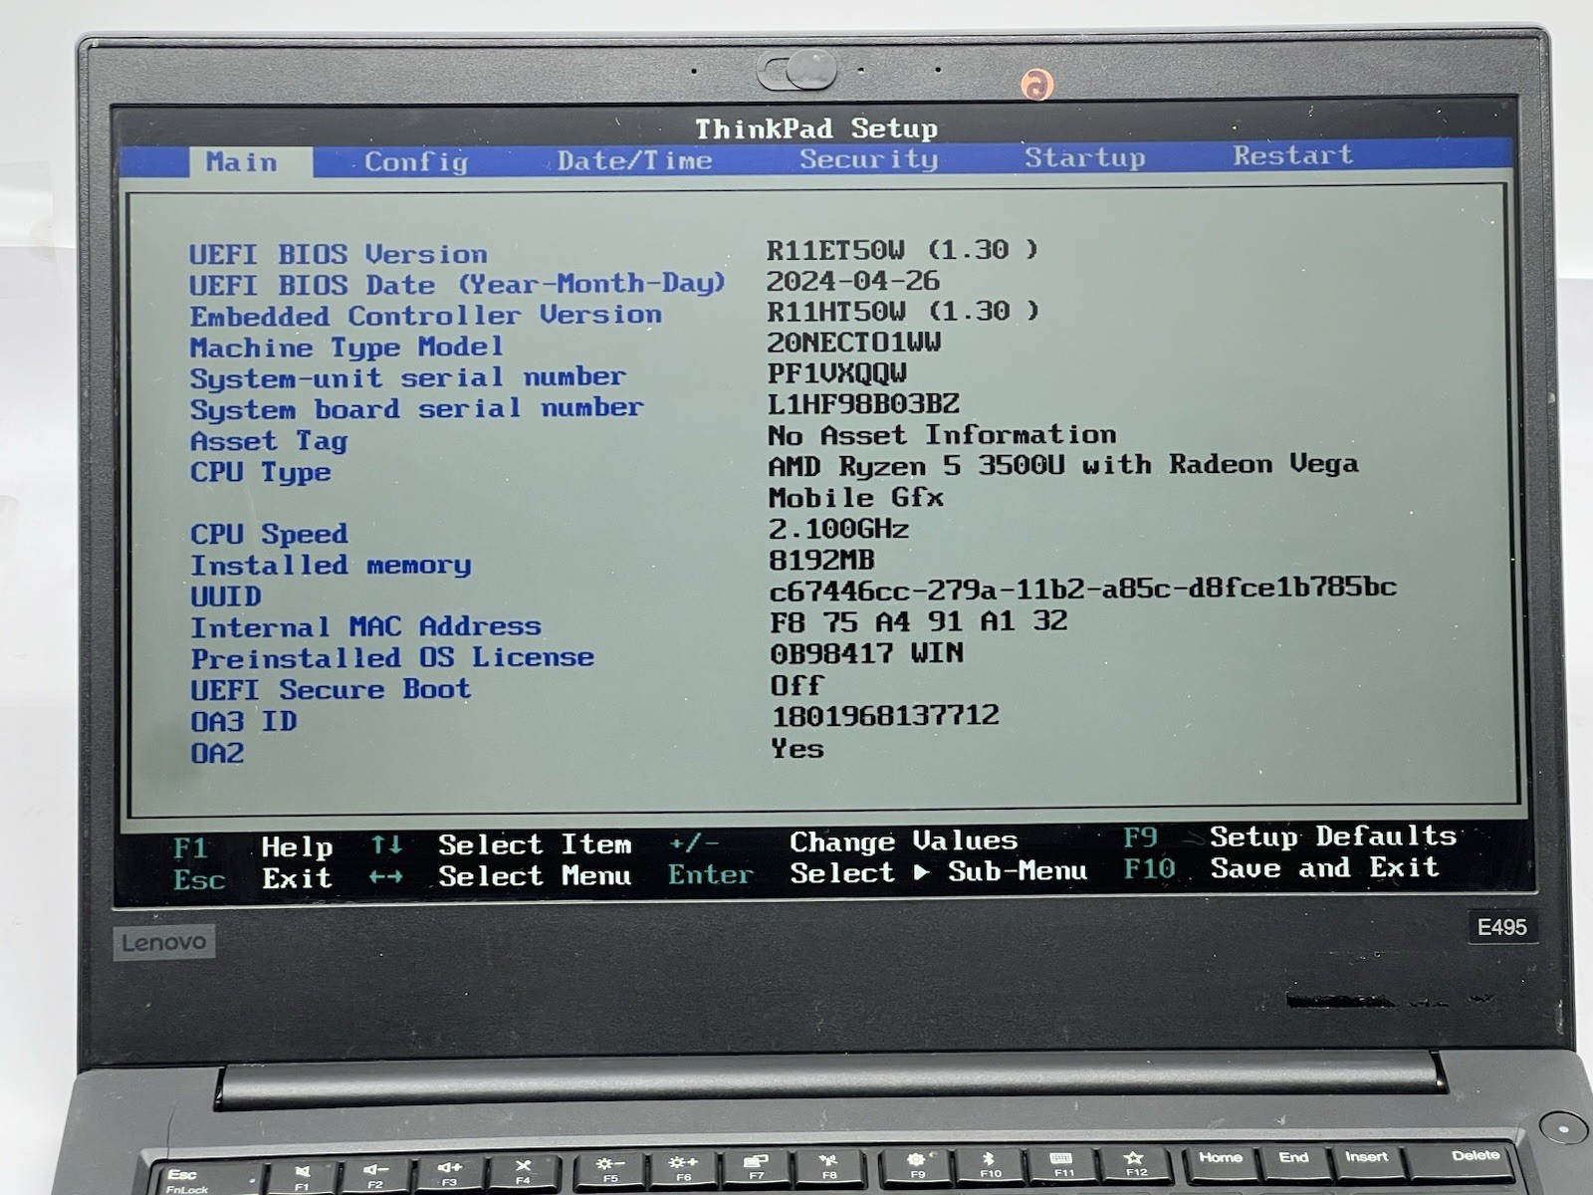Image resolution: width=1593 pixels, height=1195 pixels.
Task: Click the UEFI BIOS Date label
Action: pos(457,285)
